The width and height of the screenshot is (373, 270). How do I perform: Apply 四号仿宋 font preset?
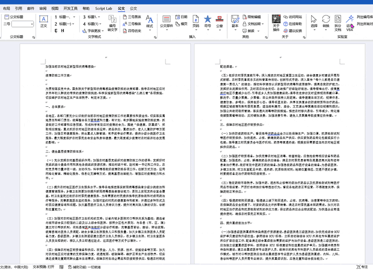pyautogui.click(x=132, y=31)
